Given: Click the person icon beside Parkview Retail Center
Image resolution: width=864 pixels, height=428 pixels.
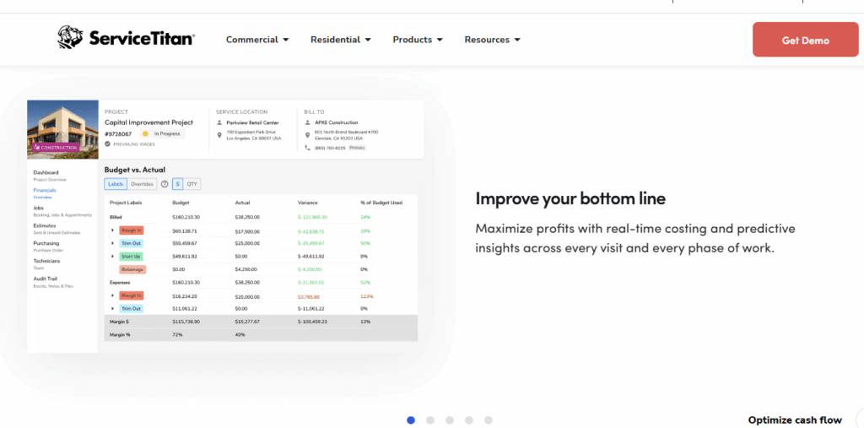Looking at the screenshot, I should pos(219,122).
